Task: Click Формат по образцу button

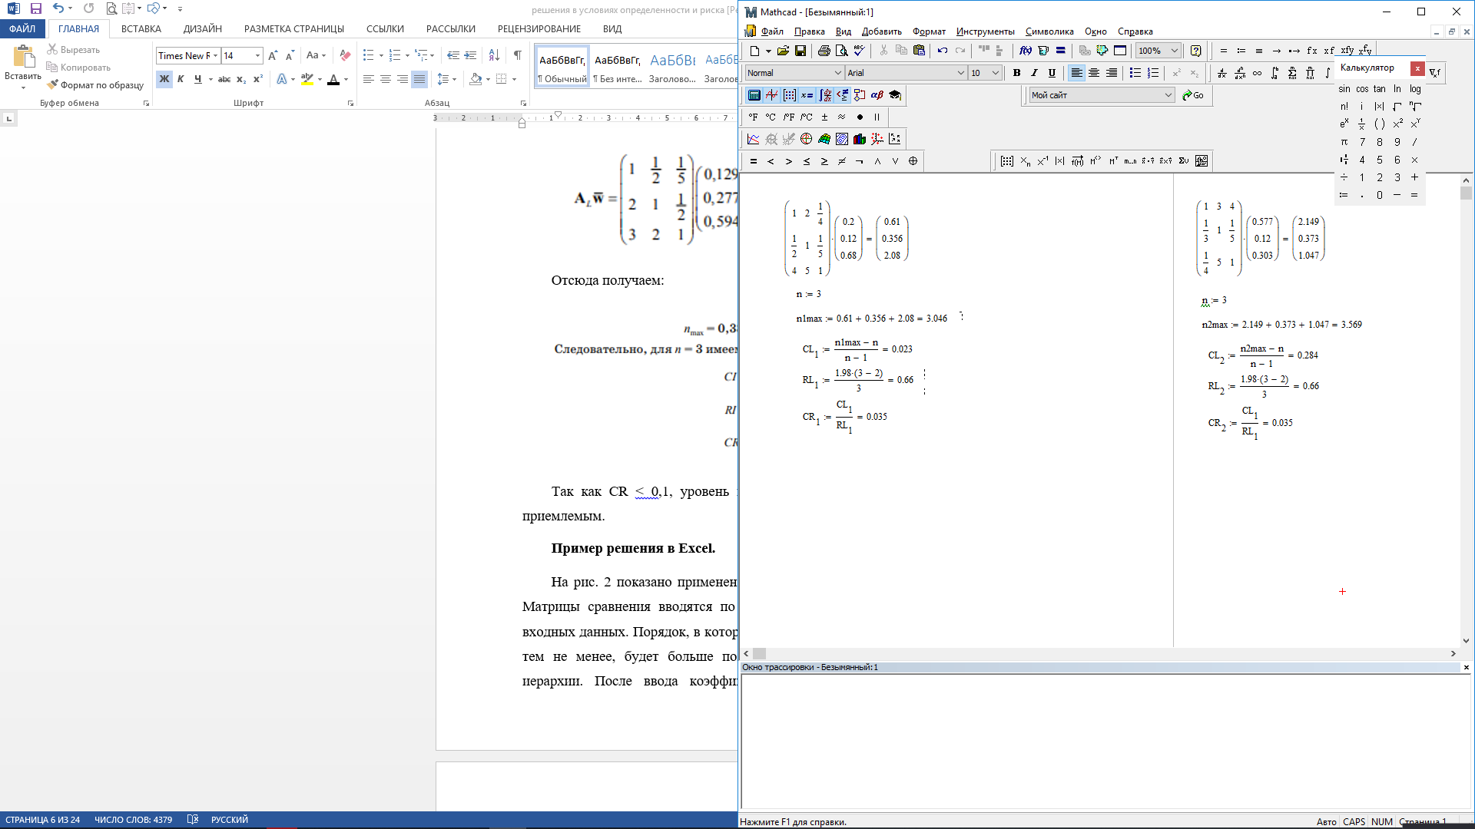Action: [x=95, y=85]
